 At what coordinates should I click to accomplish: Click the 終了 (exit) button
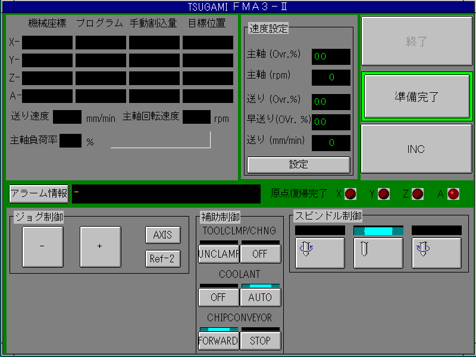[x=416, y=41]
